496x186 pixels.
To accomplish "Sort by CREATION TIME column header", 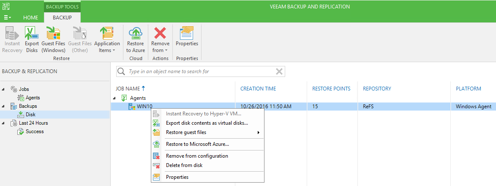I will pos(258,89).
